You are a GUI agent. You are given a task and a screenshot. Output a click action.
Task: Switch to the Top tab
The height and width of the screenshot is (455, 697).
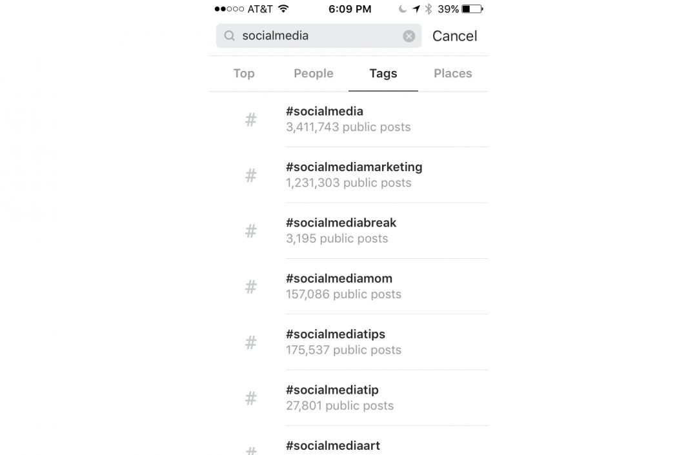click(244, 74)
